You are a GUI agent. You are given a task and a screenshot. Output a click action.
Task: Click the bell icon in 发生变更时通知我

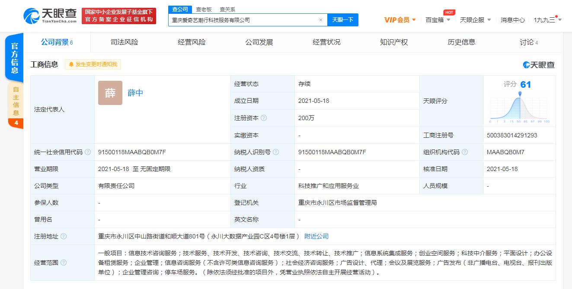click(x=71, y=64)
